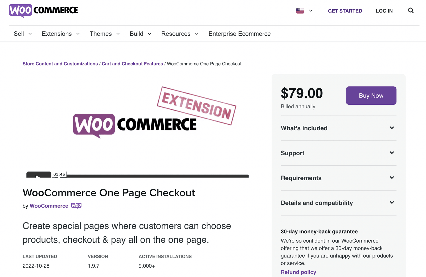Open the search magnifier icon

coord(411,11)
